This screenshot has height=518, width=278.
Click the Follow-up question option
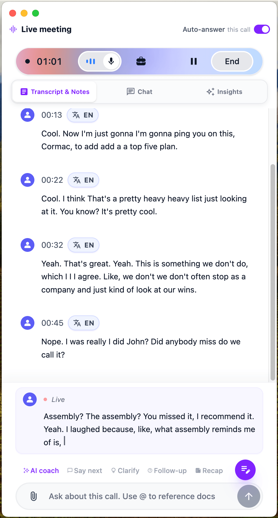click(167, 471)
